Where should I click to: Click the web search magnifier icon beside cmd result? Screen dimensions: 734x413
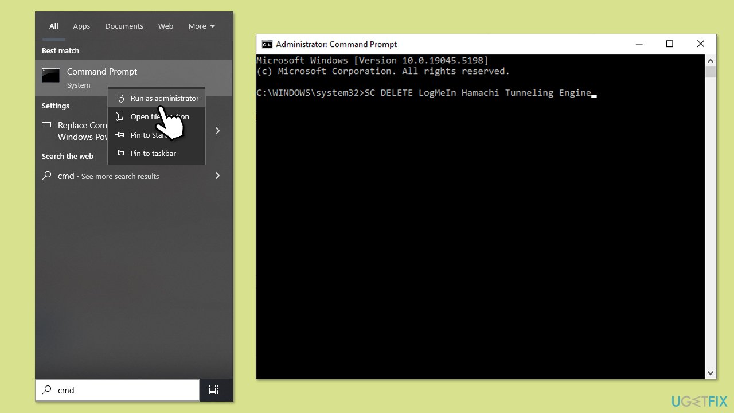click(x=46, y=176)
